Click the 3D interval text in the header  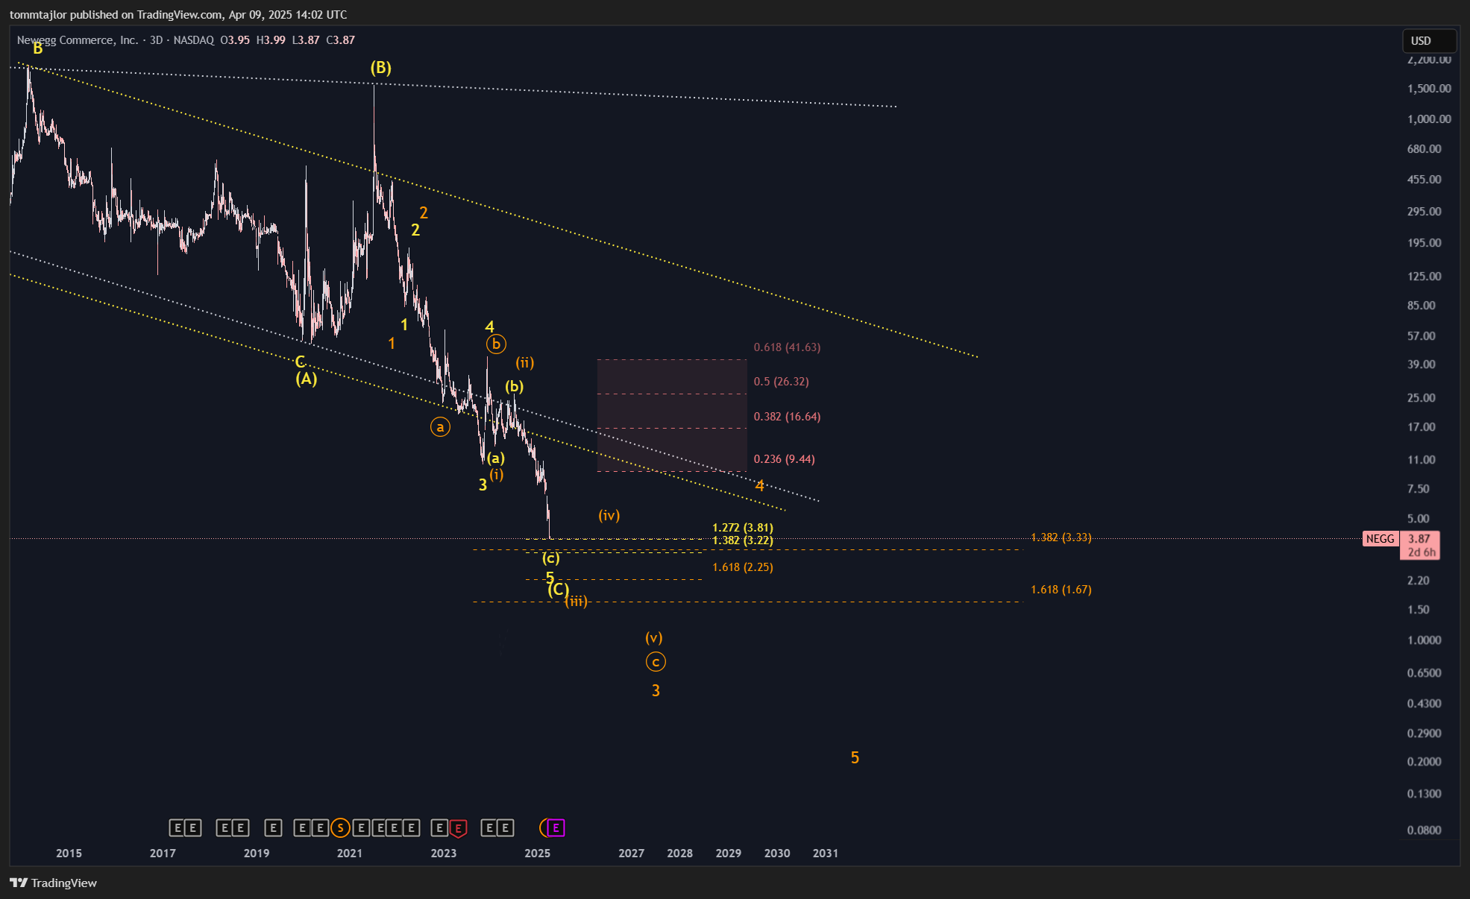pos(157,40)
